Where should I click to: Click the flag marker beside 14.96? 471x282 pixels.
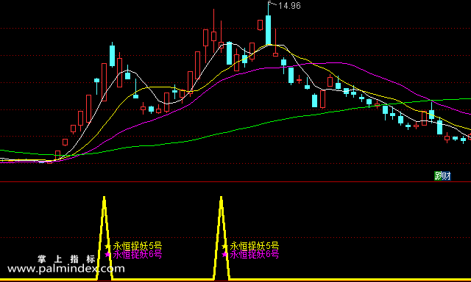(272, 4)
